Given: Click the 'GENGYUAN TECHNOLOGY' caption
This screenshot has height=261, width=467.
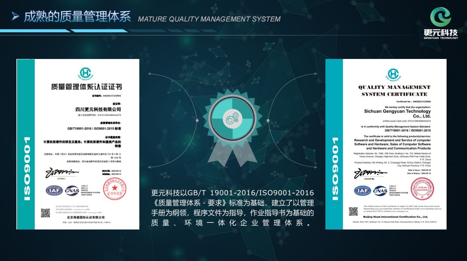Looking at the screenshot, I should click(x=441, y=38).
